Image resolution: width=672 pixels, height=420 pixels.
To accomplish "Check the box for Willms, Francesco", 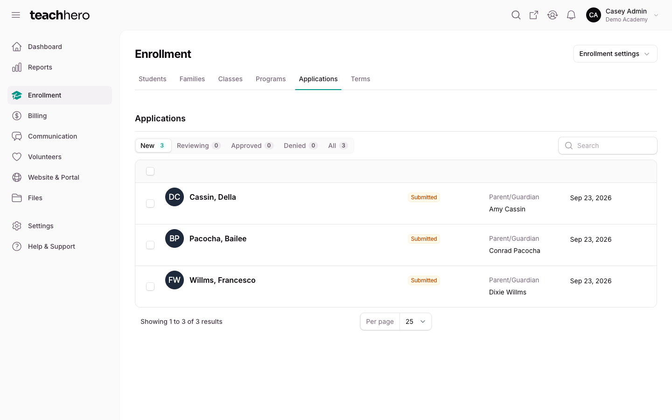I will point(150,287).
